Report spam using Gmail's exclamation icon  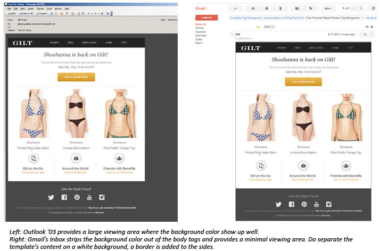coord(266,9)
